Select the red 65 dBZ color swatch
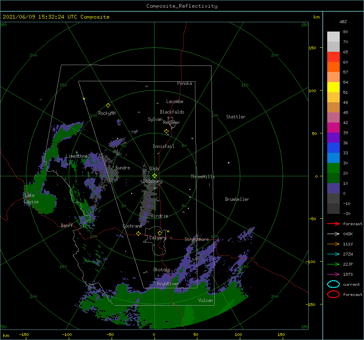 333,57
